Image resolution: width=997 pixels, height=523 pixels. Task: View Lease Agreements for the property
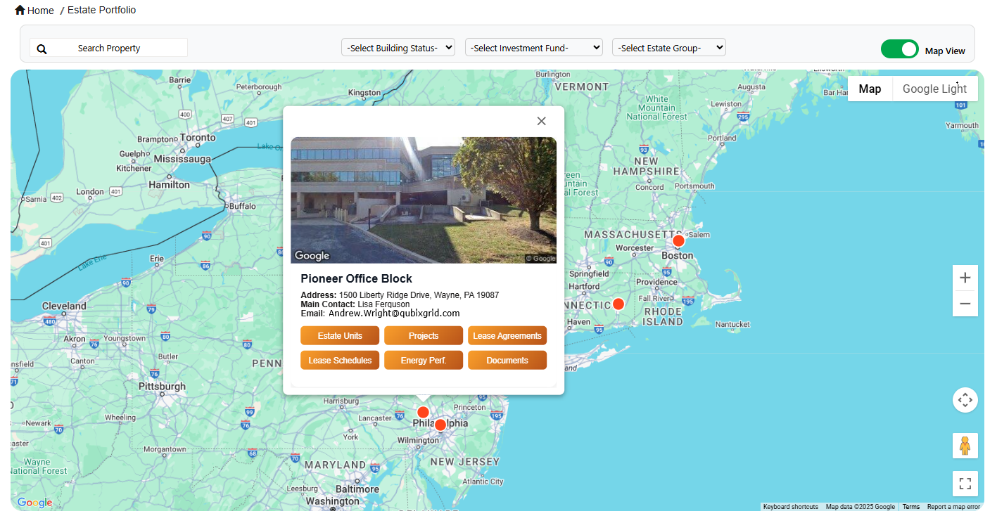[x=507, y=335]
